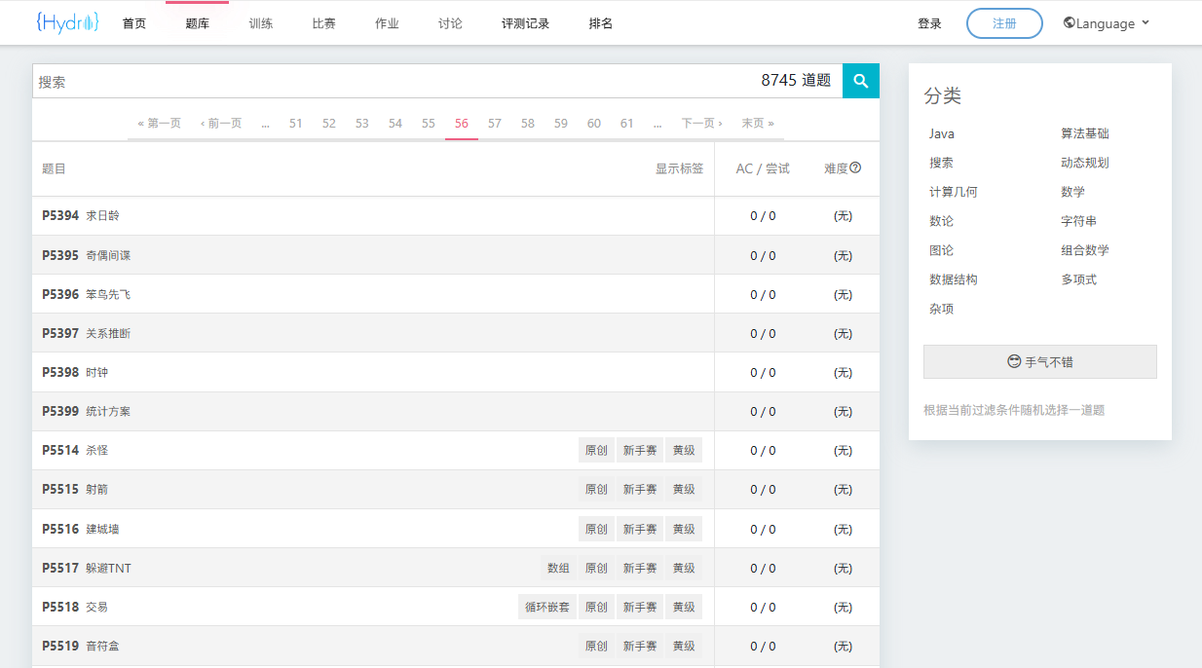Click the 数组 tag on P5517
The image size is (1202, 668).
pos(558,568)
